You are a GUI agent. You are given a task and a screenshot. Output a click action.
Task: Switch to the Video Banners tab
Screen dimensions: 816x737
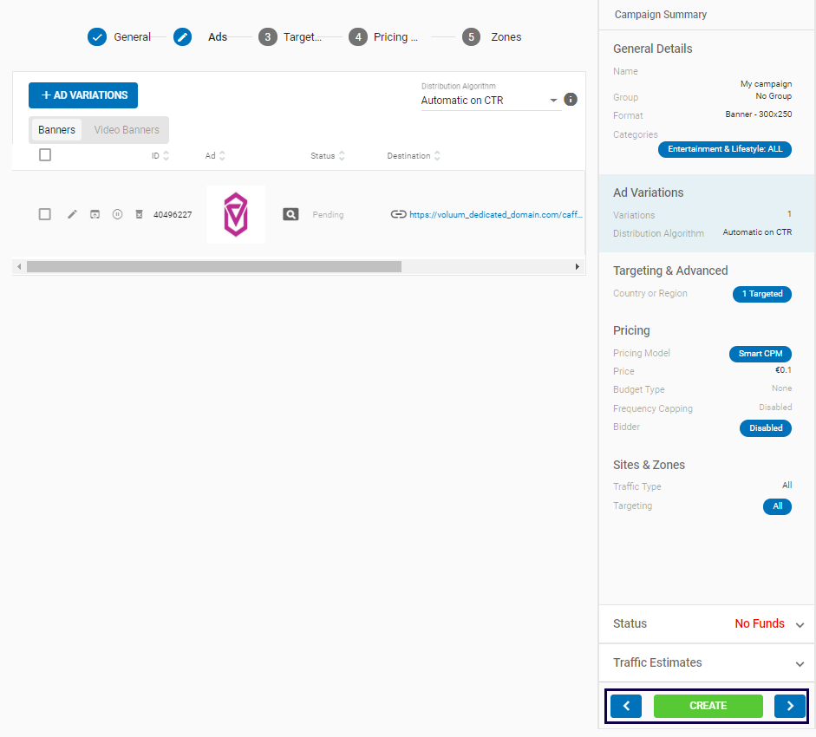pos(127,130)
